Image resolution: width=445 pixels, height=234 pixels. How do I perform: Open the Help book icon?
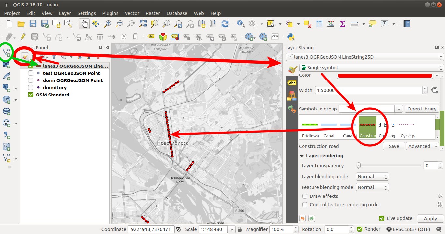pyautogui.click(x=407, y=23)
